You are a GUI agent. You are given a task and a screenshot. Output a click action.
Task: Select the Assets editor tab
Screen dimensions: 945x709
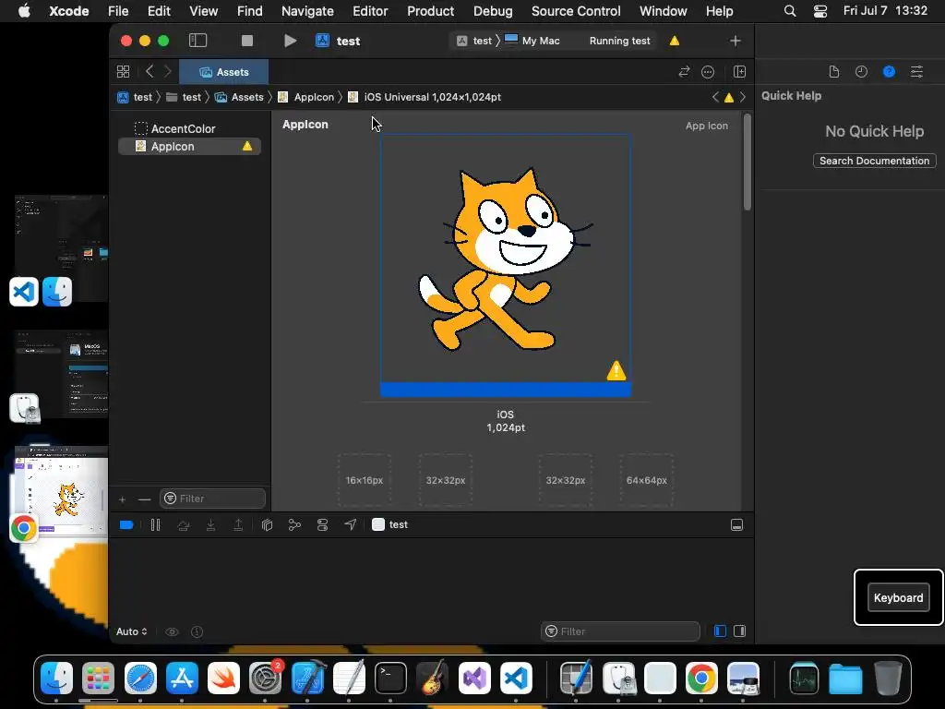coord(224,72)
